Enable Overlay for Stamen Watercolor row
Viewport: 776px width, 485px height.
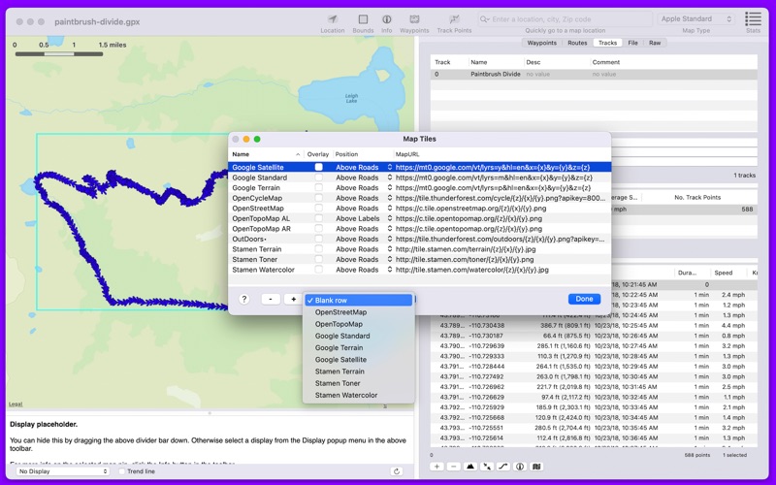click(x=319, y=270)
